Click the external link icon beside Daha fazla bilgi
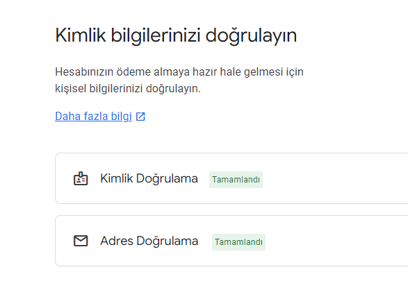Image resolution: width=408 pixels, height=297 pixels. click(x=140, y=117)
